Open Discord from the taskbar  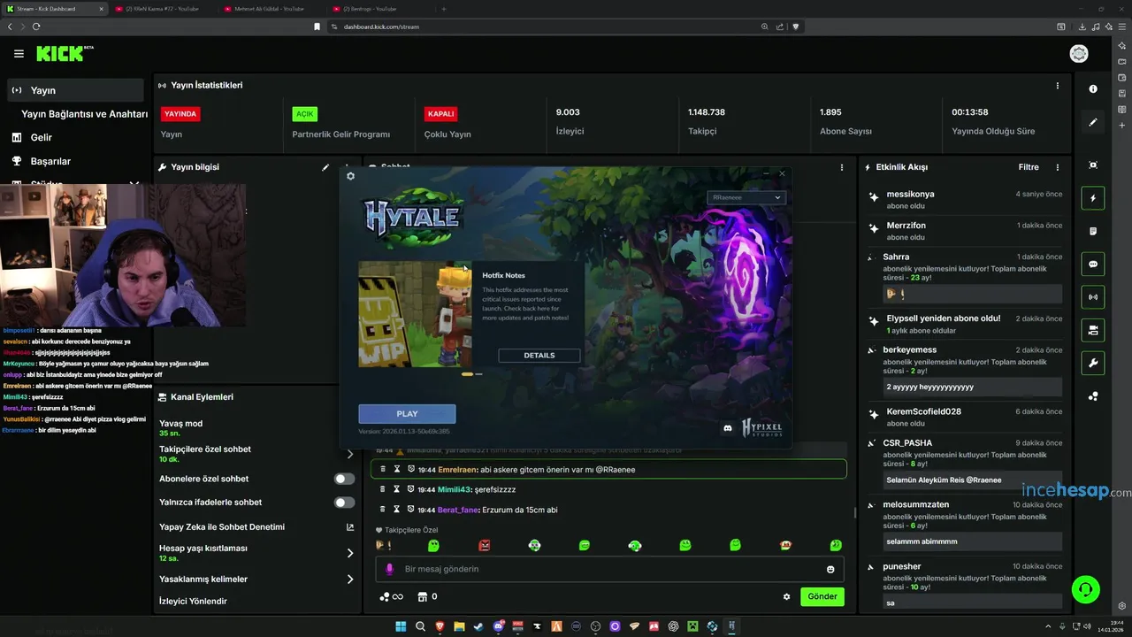[498, 626]
